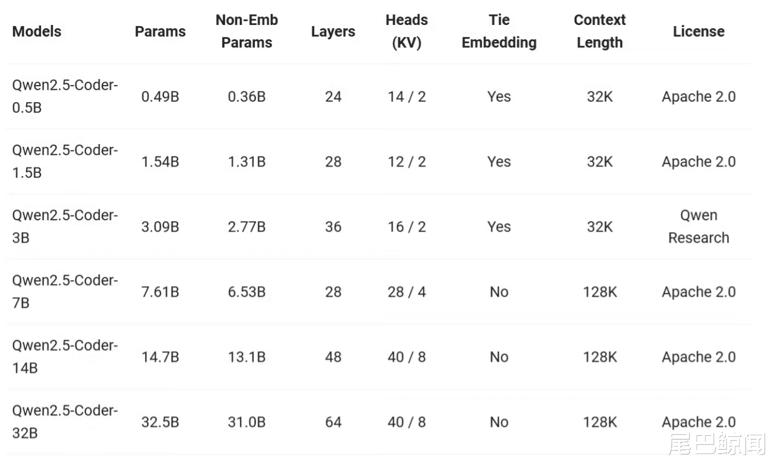Select the 32.5B params value
779x472 pixels.
(160, 422)
